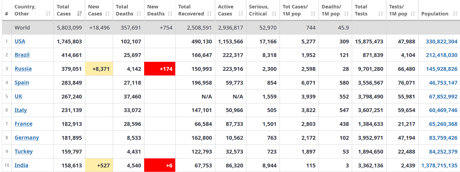This screenshot has height=172, width=460.
Task: Sort by Active Cases column arrows
Action: pyautogui.click(x=241, y=14)
